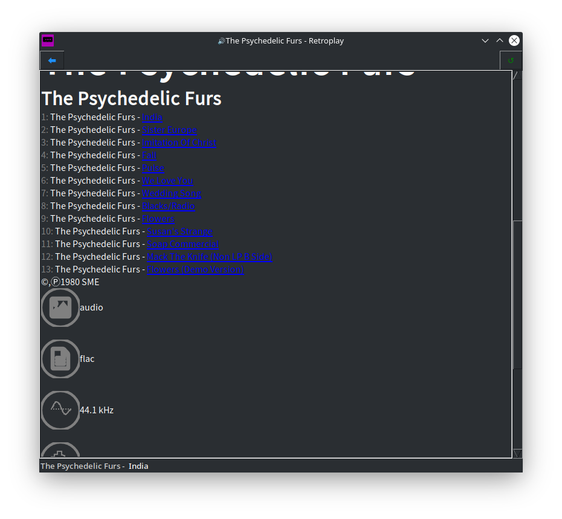Play the track Fall
Screen dimensions: 562x519
tap(149, 155)
